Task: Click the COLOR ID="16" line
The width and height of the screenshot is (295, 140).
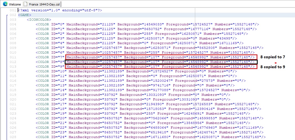Action: [x=133, y=99]
